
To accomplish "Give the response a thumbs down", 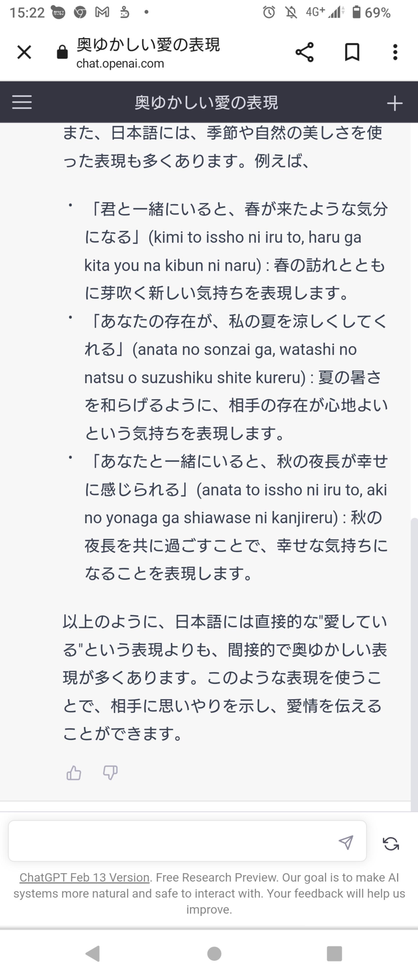I will tap(110, 772).
